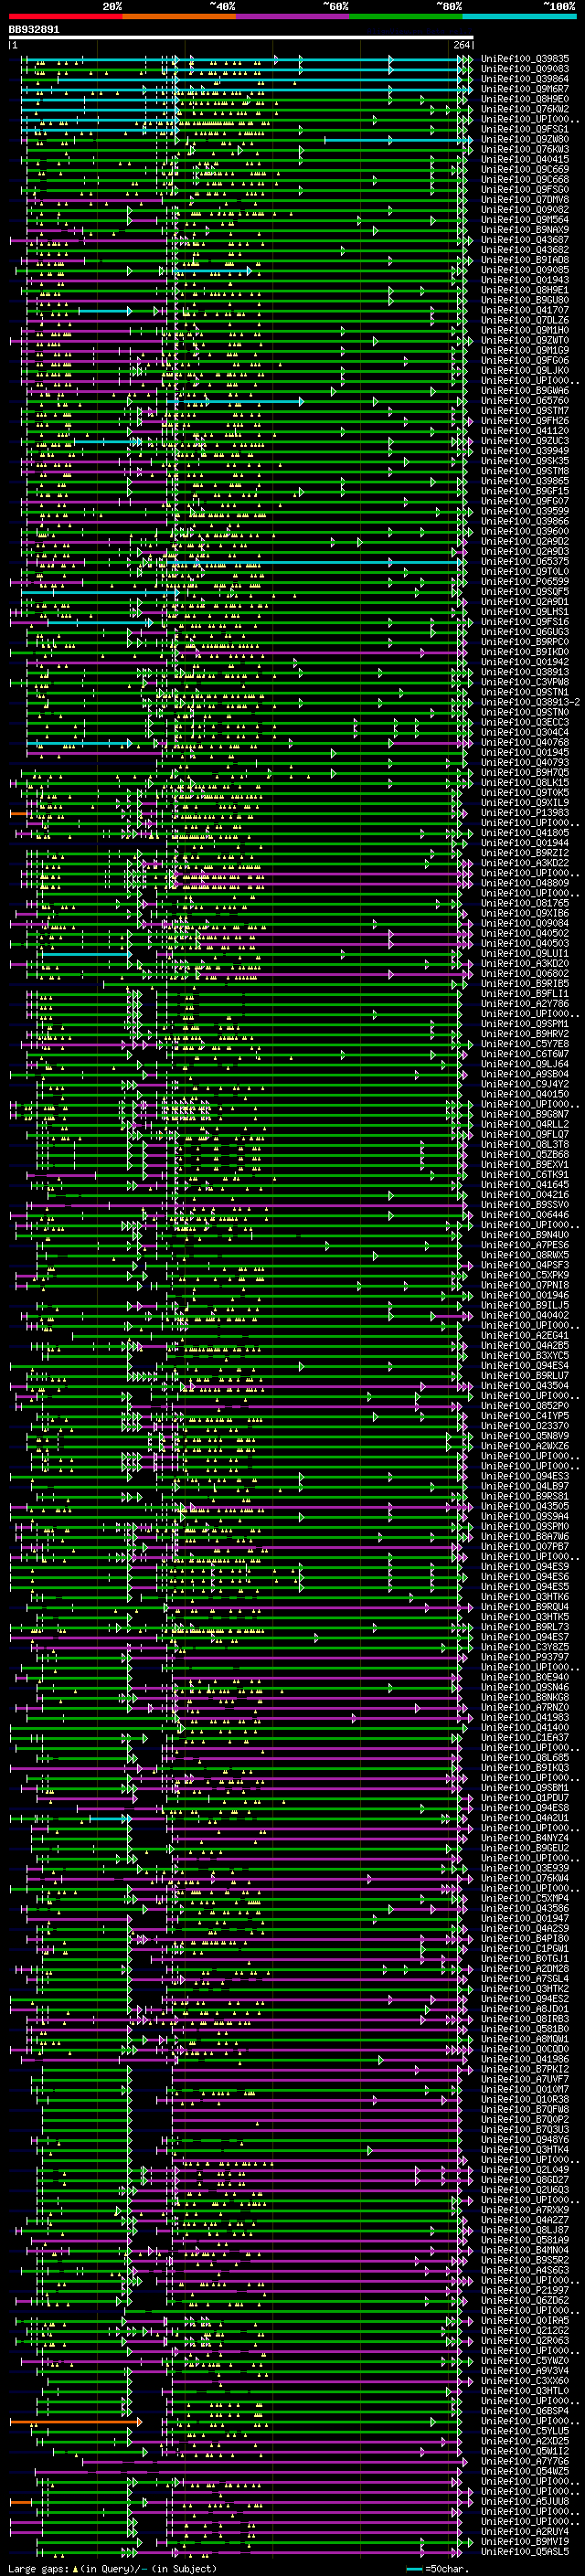
Task: Select hit label UniRef100_Q9ZUC3
Action: (525, 441)
